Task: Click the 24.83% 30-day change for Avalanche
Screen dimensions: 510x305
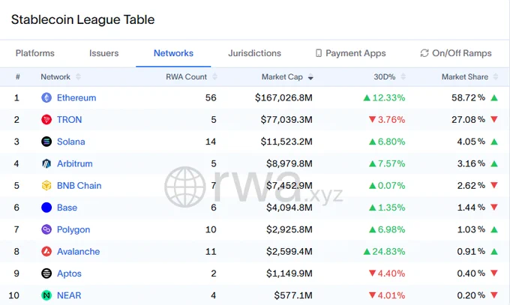Action: pyautogui.click(x=385, y=251)
